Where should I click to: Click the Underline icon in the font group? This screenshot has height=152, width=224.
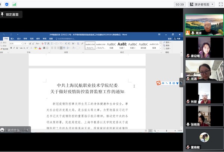(17, 48)
